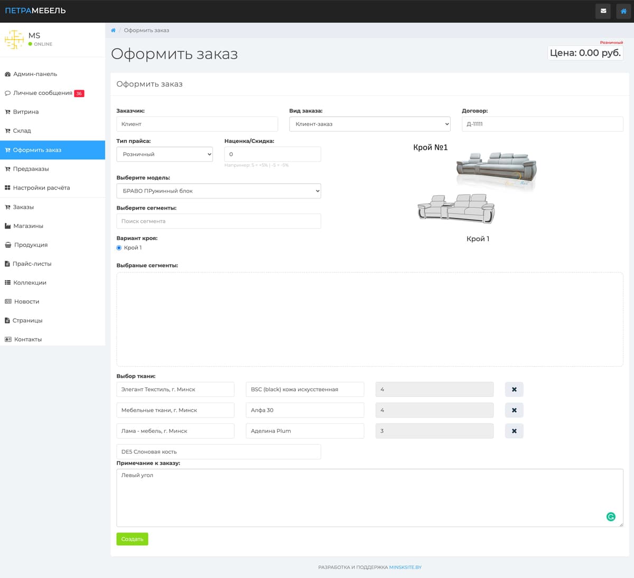Click the Поиск сегмента search field
This screenshot has height=578, width=634.
[219, 221]
